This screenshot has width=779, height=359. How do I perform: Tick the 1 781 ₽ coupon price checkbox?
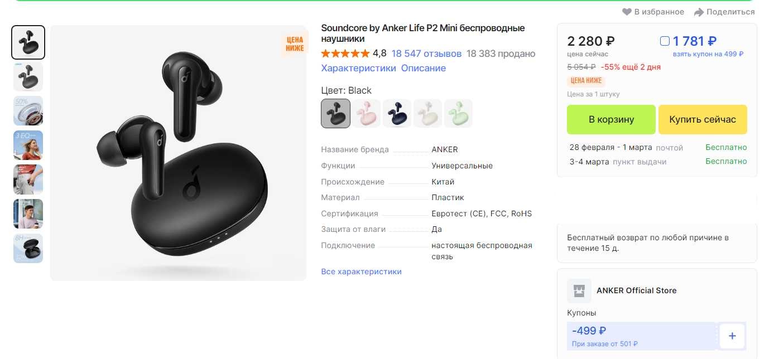(x=665, y=41)
